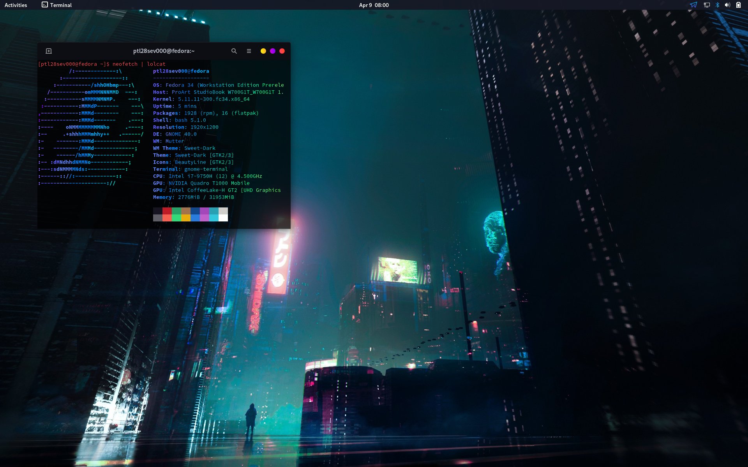Click the battery status icon
This screenshot has width=748, height=467.
[738, 5]
